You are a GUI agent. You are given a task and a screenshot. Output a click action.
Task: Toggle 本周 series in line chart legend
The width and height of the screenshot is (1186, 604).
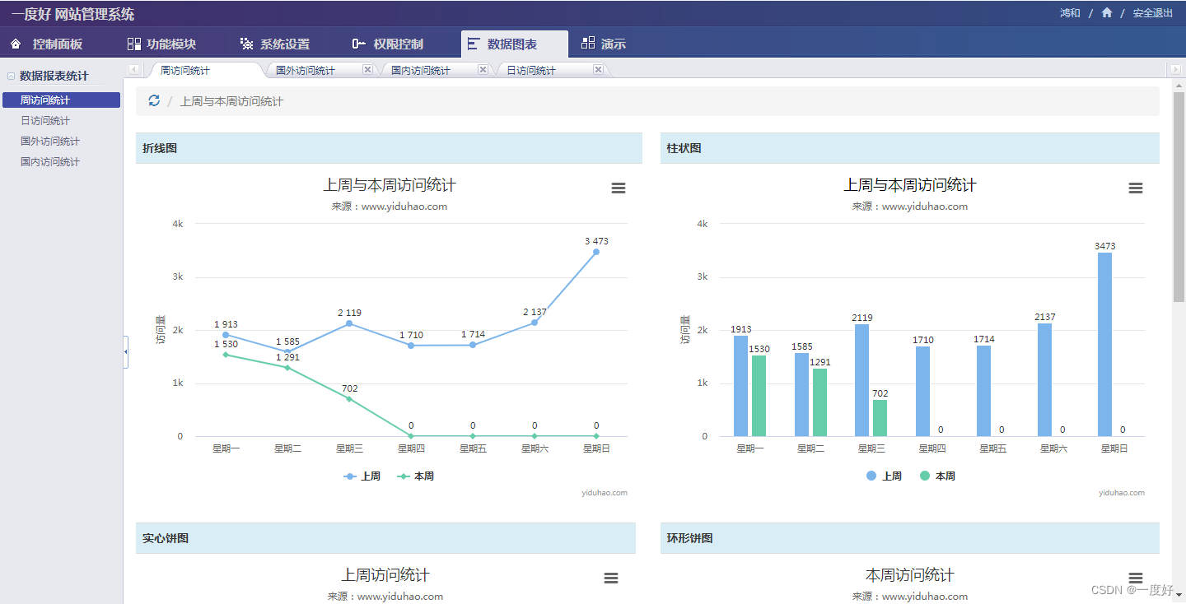416,476
